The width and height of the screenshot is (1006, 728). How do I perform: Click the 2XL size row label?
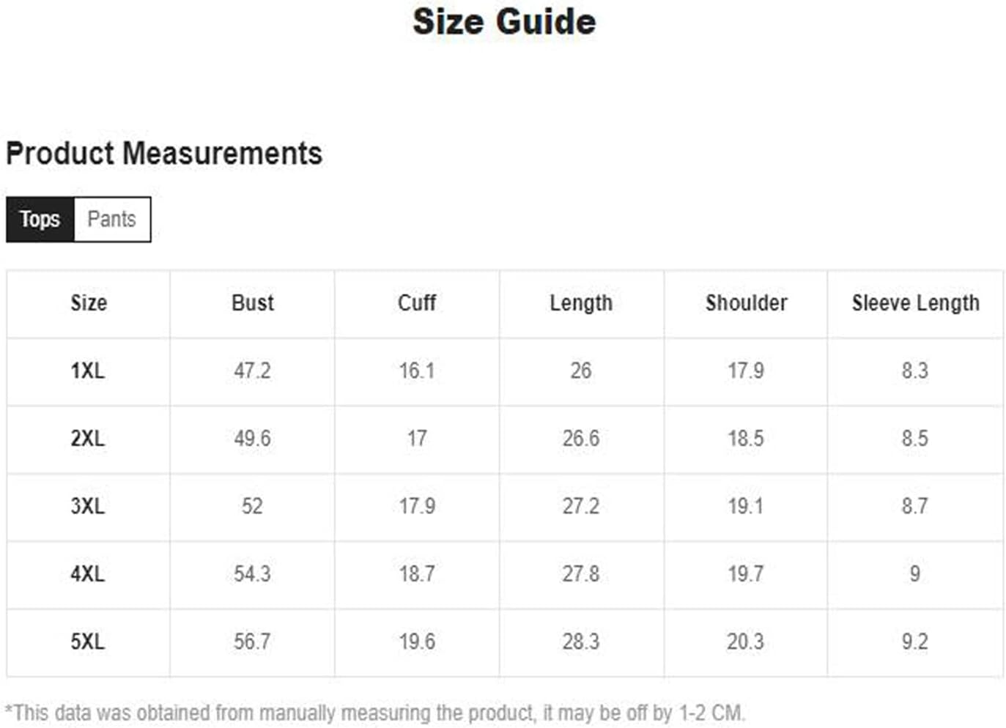coord(88,439)
